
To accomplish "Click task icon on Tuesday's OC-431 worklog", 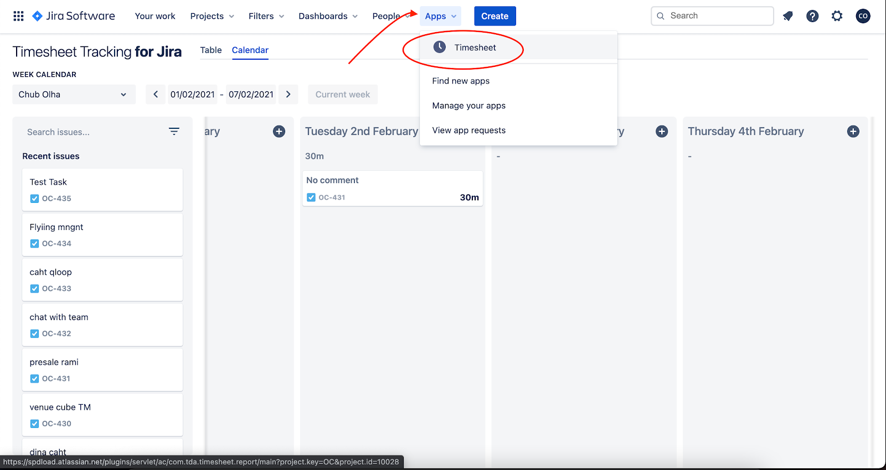I will (x=311, y=197).
